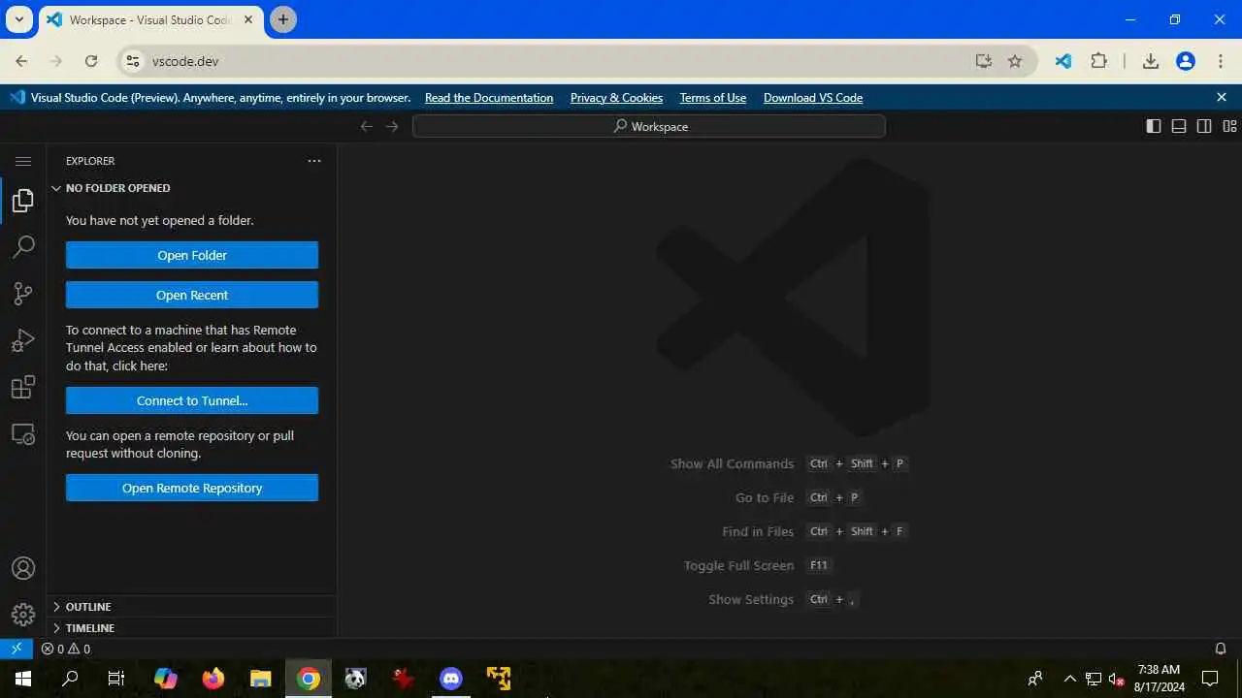Click the Go Back arrow in title bar
1242x698 pixels.
click(x=367, y=126)
